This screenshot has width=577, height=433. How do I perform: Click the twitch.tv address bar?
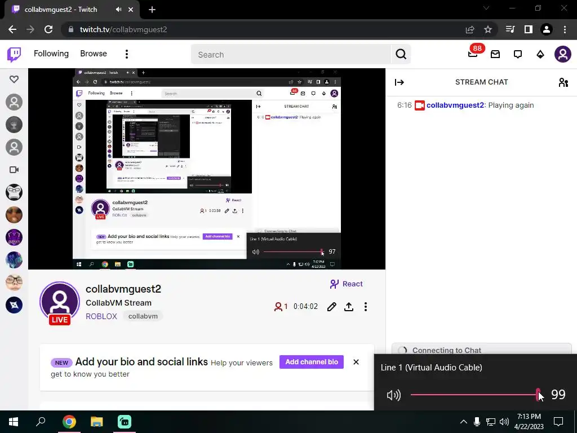pos(258,29)
